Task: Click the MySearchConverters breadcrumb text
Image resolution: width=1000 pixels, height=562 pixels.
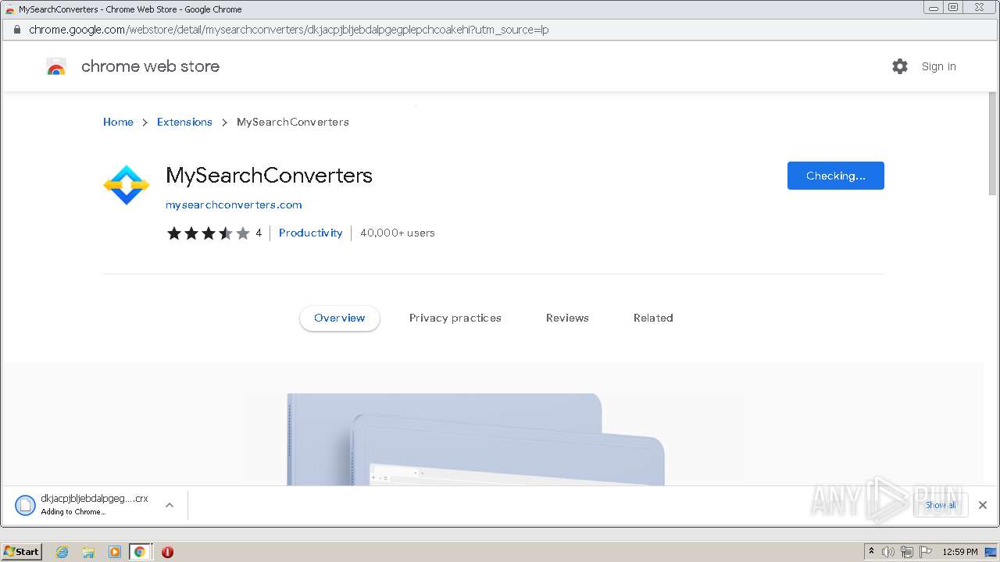Action: [x=293, y=122]
